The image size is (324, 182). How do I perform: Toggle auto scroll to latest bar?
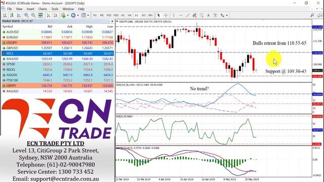pyautogui.click(x=49, y=15)
